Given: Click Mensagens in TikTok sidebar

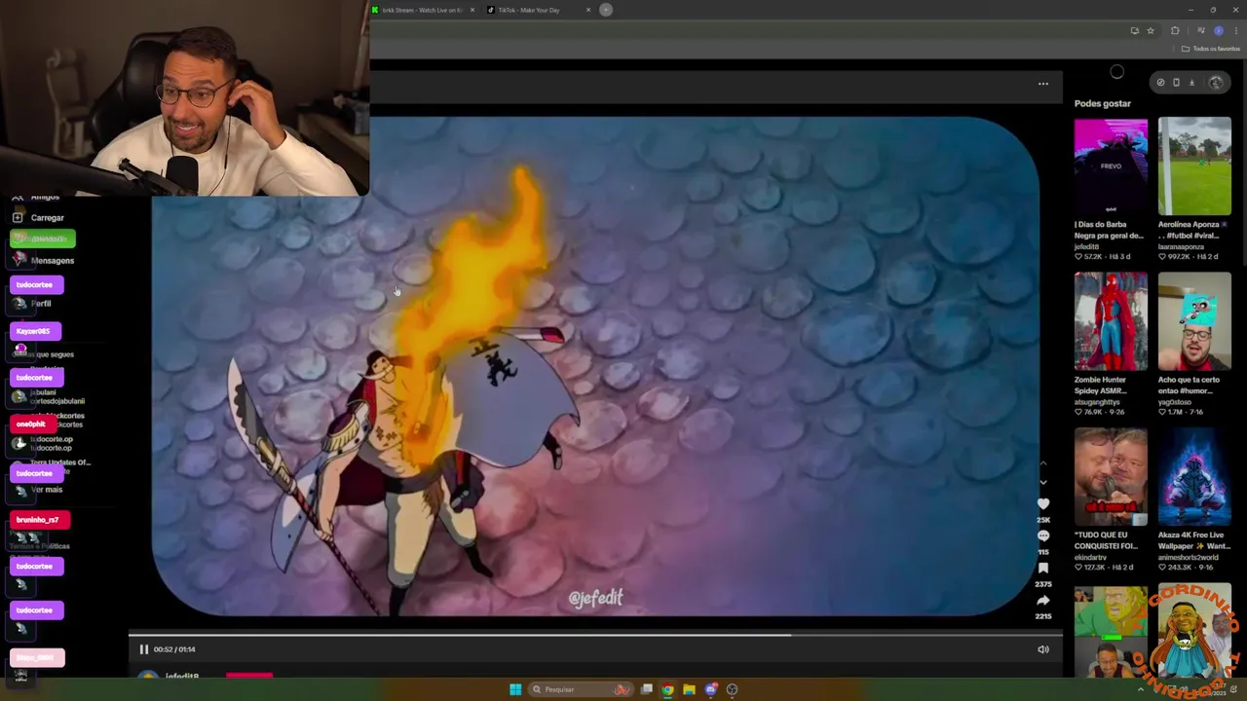Looking at the screenshot, I should pos(52,261).
